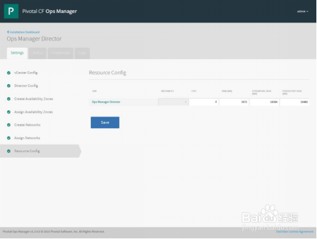Click the CPU column header
The image size is (317, 239).
194,91
